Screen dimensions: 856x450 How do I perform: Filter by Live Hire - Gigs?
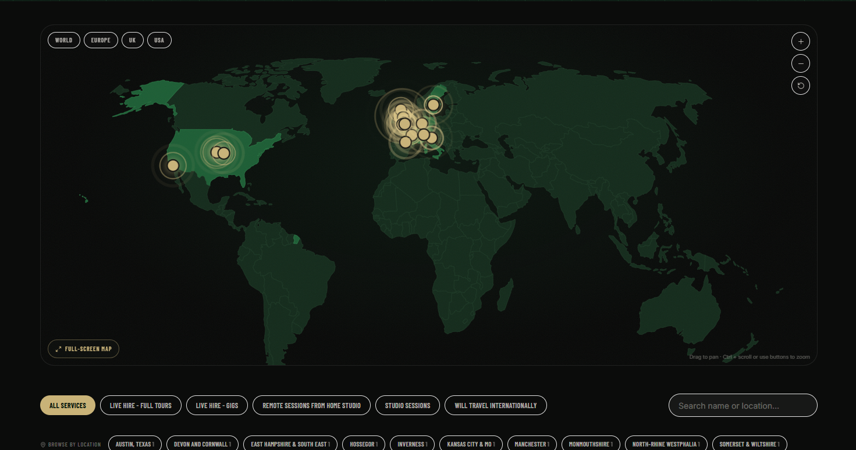(217, 405)
